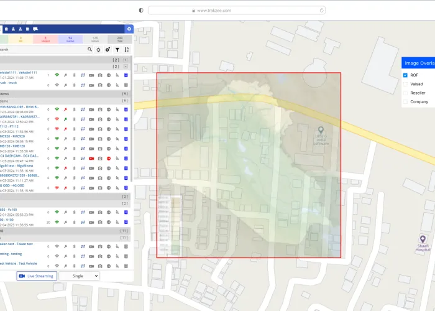Screen dimensions: 435x311
Task: Collapse the second group with minus button
Action: (126, 67)
